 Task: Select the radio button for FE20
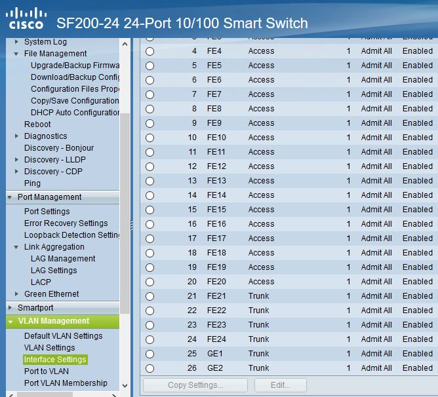(x=150, y=282)
